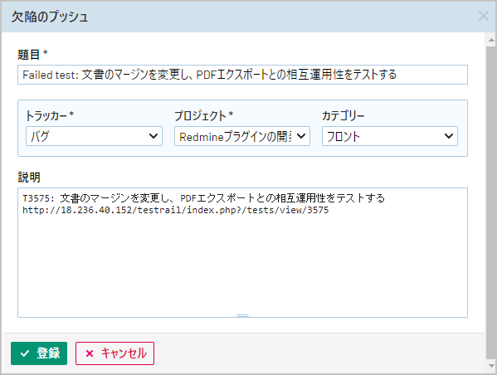This screenshot has height=375, width=497.
Task: Click the dialog's vertical scrollbar track
Action: [491, 203]
